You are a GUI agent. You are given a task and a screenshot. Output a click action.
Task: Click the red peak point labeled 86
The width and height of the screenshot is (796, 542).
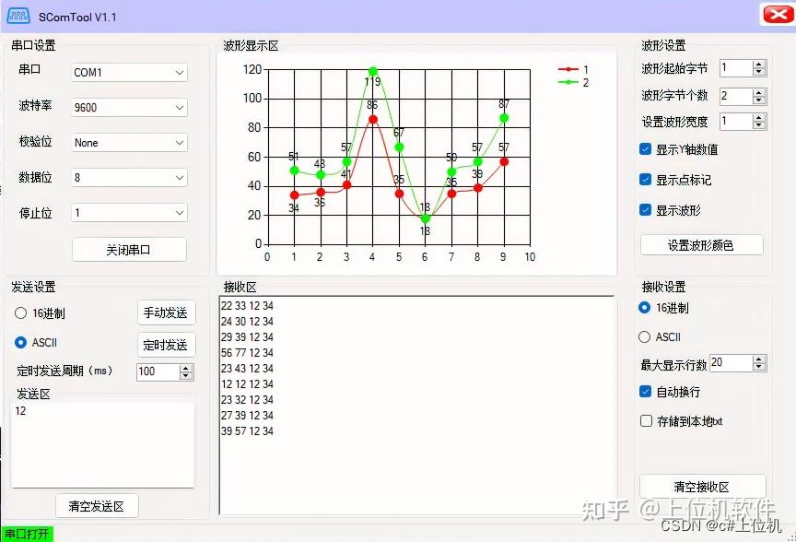[373, 120]
